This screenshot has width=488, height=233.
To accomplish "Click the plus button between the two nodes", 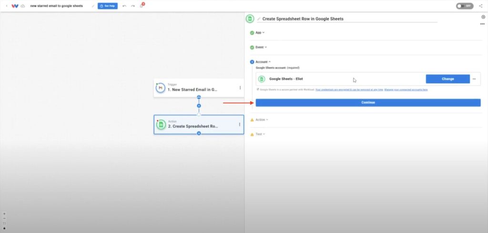I will coord(199,106).
